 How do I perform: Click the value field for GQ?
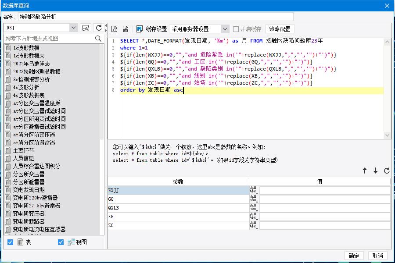pyautogui.click(x=325, y=199)
